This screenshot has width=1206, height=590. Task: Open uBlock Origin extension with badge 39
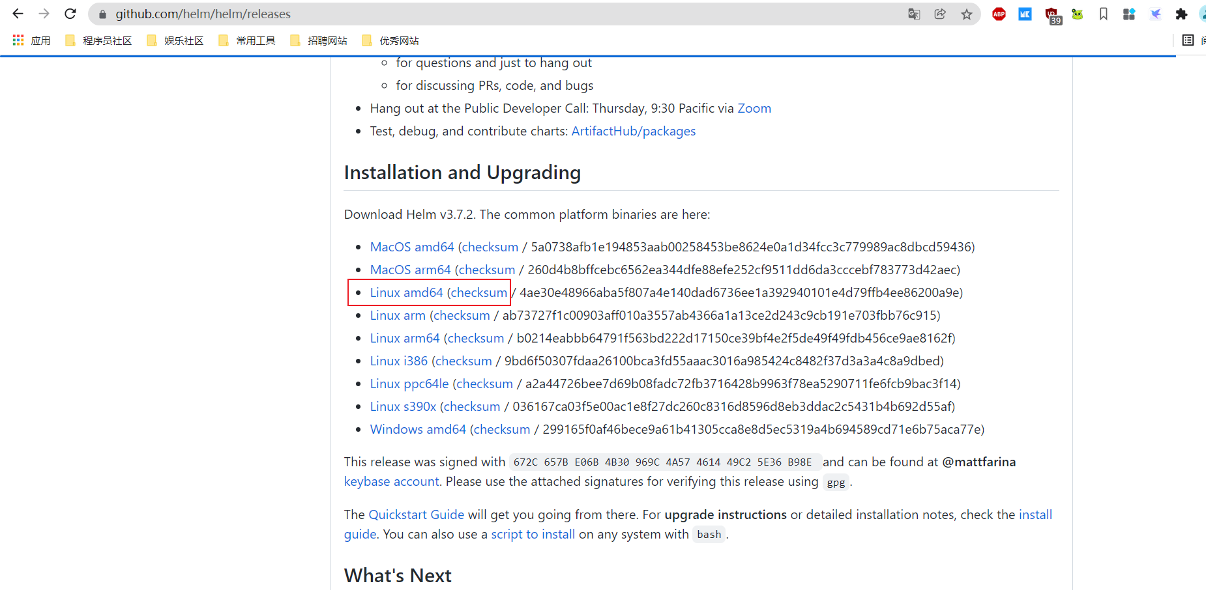coord(1052,15)
